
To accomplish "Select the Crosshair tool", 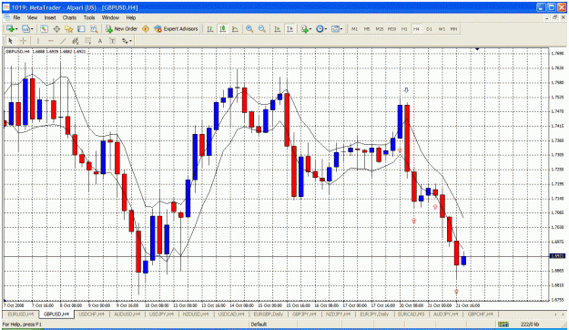I will [x=24, y=41].
